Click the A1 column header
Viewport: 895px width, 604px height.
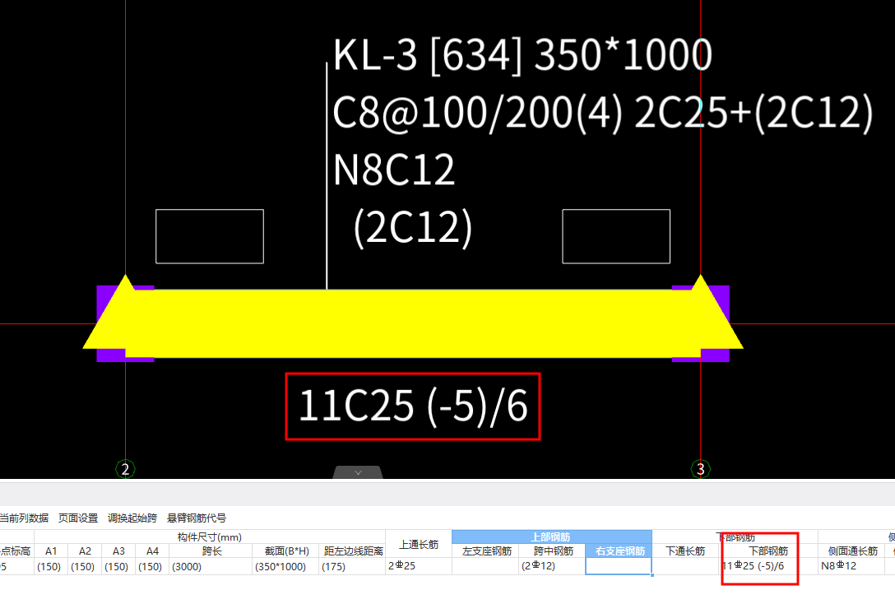(51, 551)
